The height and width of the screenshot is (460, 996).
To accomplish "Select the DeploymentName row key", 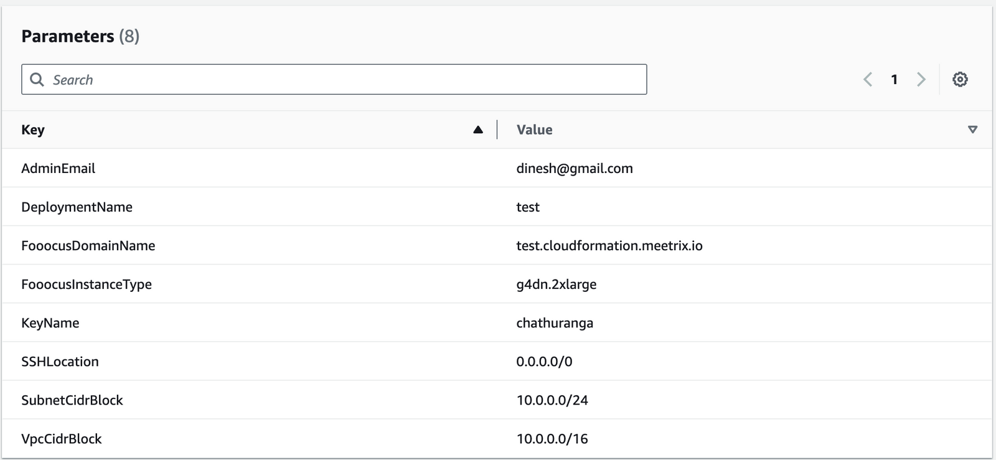I will click(77, 207).
